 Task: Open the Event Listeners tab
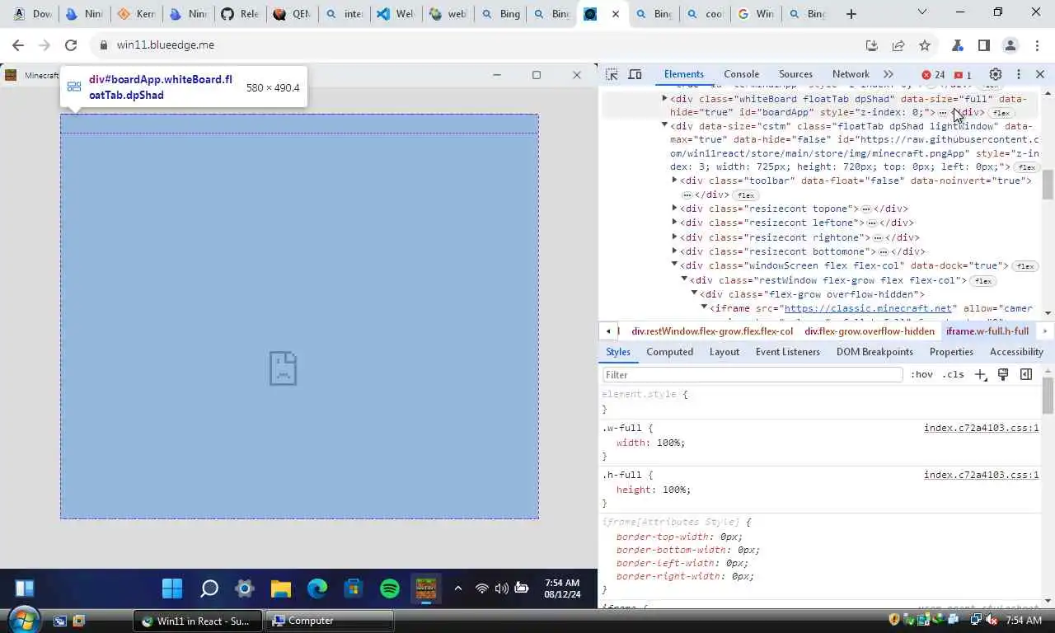tap(788, 352)
